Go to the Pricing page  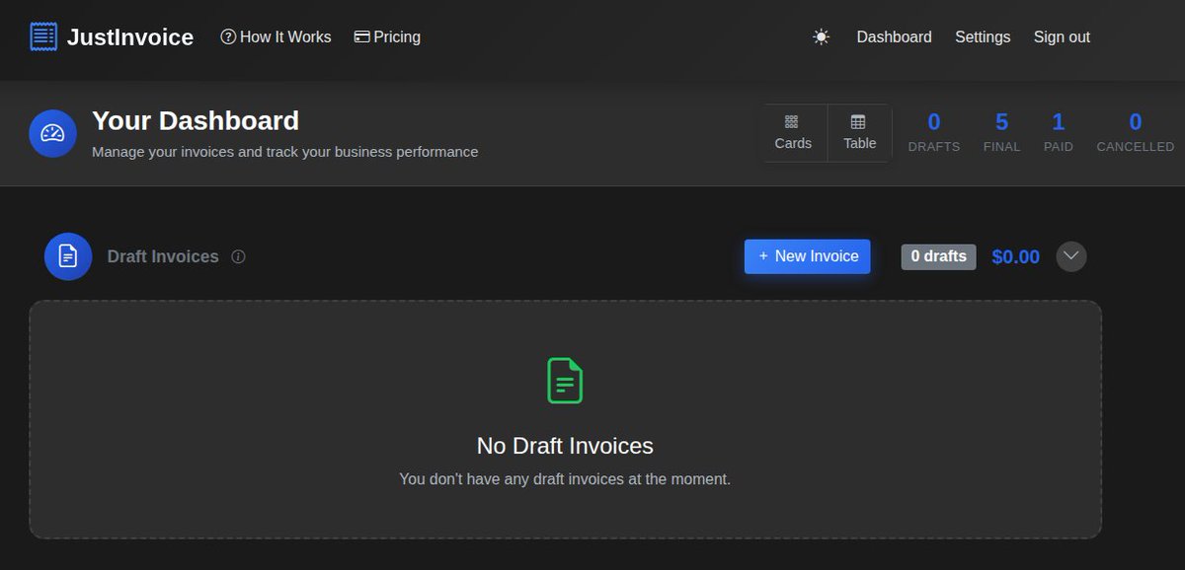click(387, 36)
